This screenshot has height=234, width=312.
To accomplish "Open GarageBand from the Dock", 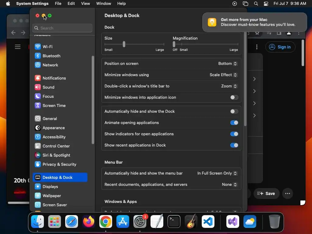I will (191, 222).
